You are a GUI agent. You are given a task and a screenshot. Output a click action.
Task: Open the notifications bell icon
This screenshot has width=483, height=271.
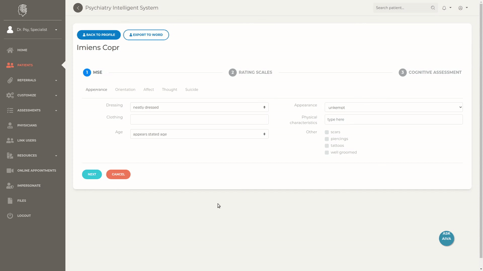pos(444,8)
